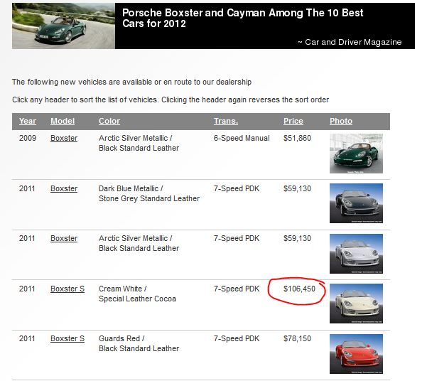Open the Cream White Boxster S link
The width and height of the screenshot is (427, 381).
pyautogui.click(x=67, y=289)
